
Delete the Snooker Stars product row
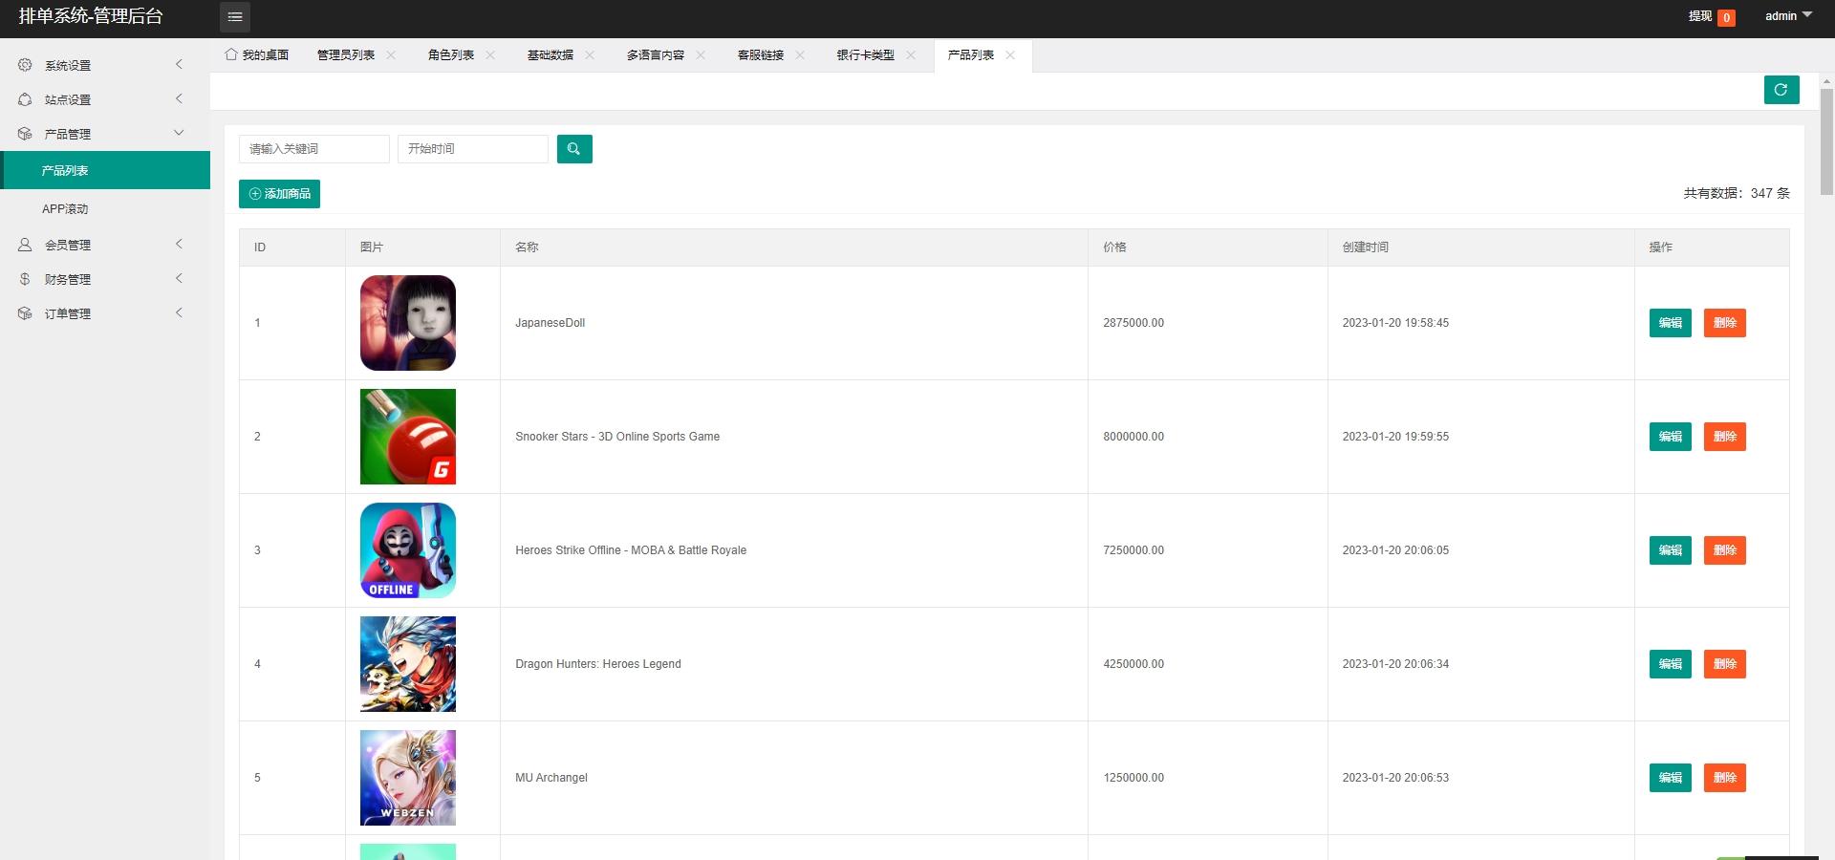pos(1724,437)
